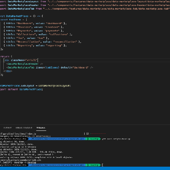This screenshot has height=170, width=170.
Task: Click the git push origin develop command text
Action: pyautogui.click(x=116, y=139)
